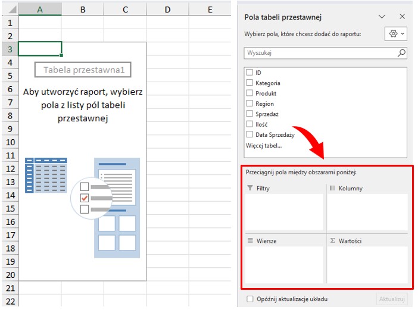Click the report layout illustration
This screenshot has width=418, height=310.
pyautogui.click(x=117, y=208)
